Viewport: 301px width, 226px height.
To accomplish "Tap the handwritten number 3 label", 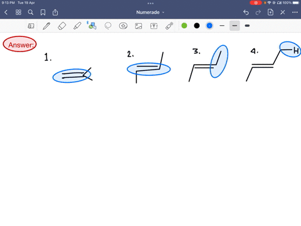I will pos(196,51).
